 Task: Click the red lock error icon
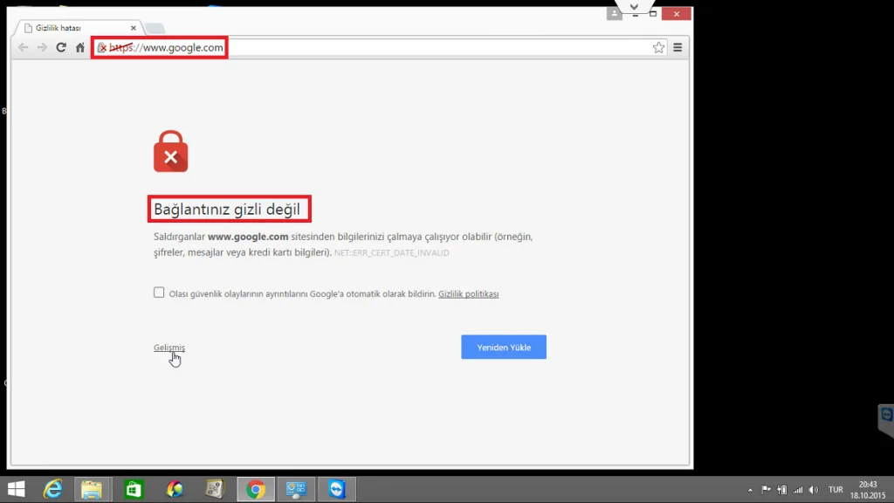pyautogui.click(x=170, y=151)
